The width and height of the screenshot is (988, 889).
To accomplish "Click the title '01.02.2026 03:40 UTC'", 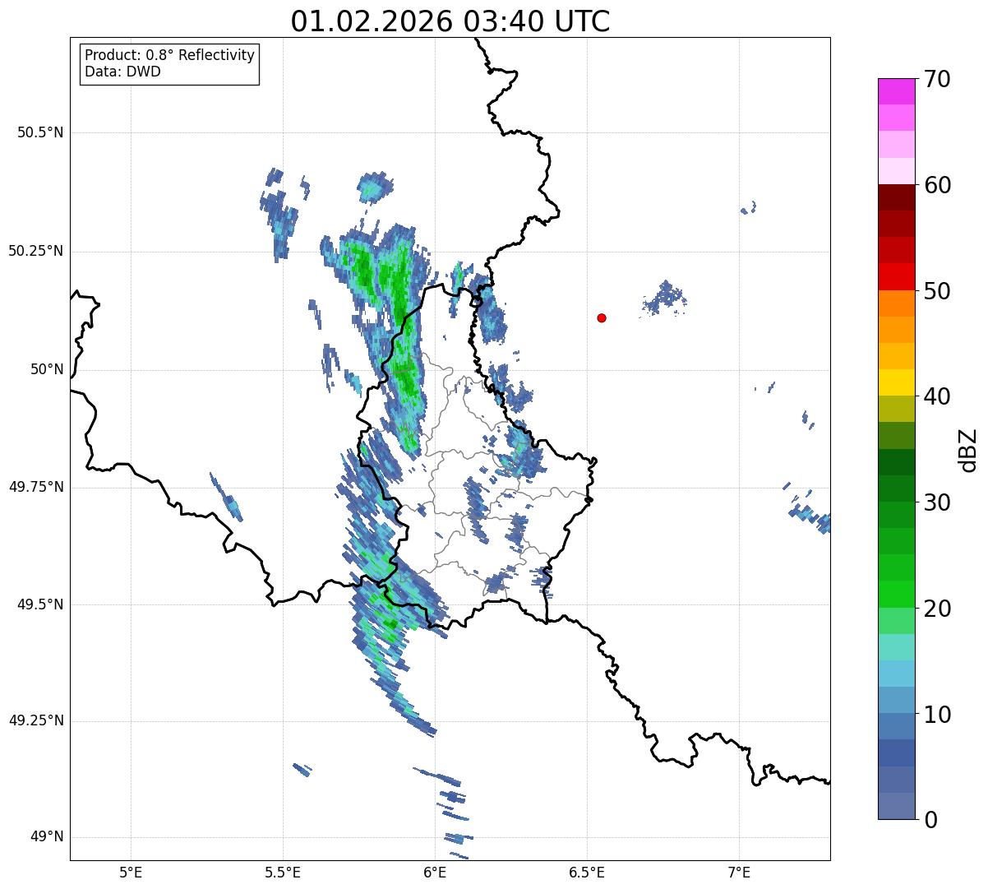I will (450, 21).
